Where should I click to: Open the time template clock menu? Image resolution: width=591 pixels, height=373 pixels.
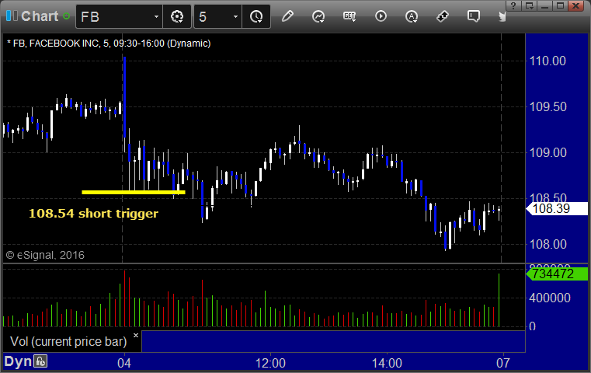[x=256, y=16]
